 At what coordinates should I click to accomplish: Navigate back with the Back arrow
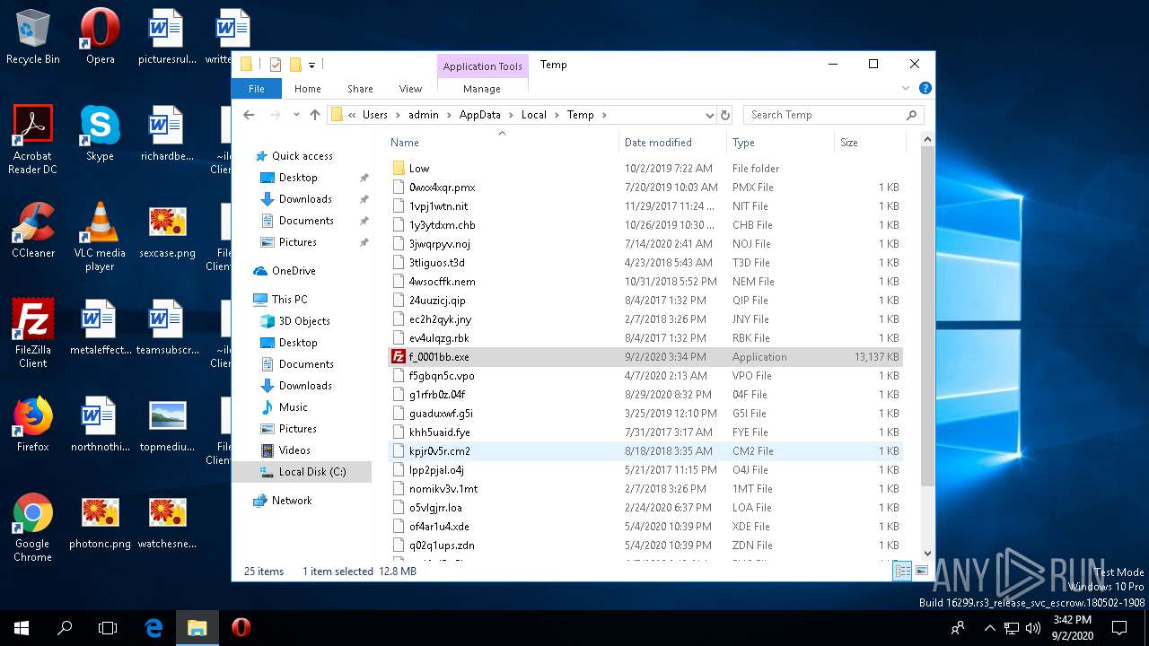[249, 115]
